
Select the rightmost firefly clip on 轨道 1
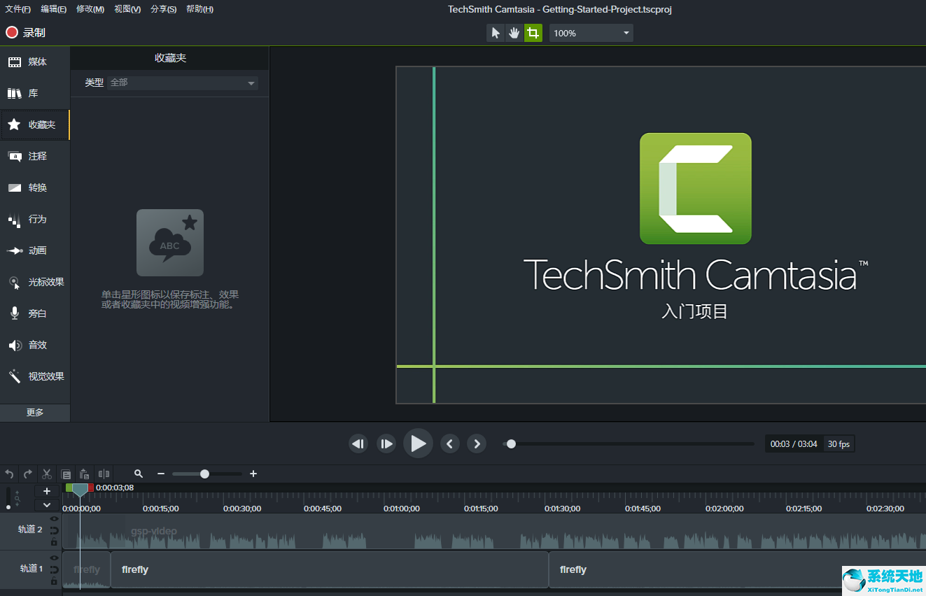[x=737, y=569]
